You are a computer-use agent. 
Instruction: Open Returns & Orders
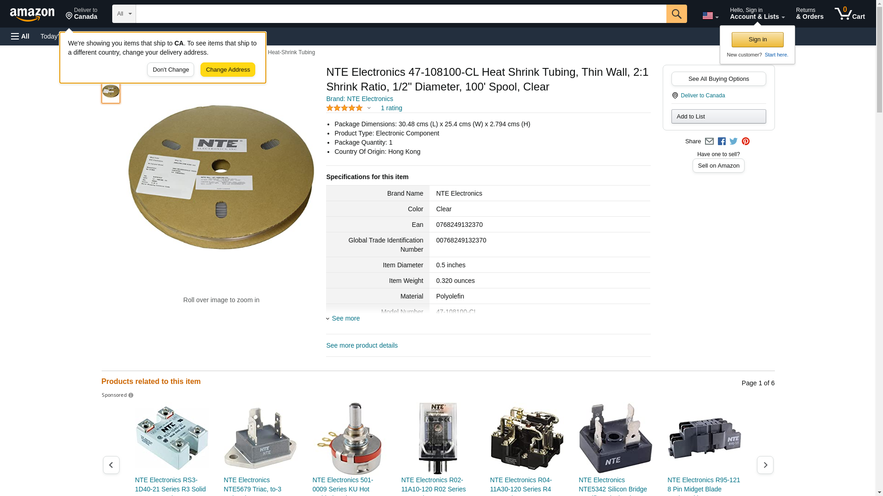[x=809, y=14]
